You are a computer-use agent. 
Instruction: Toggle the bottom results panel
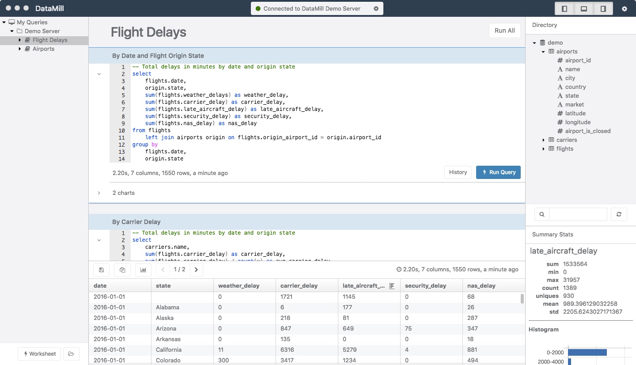(583, 9)
